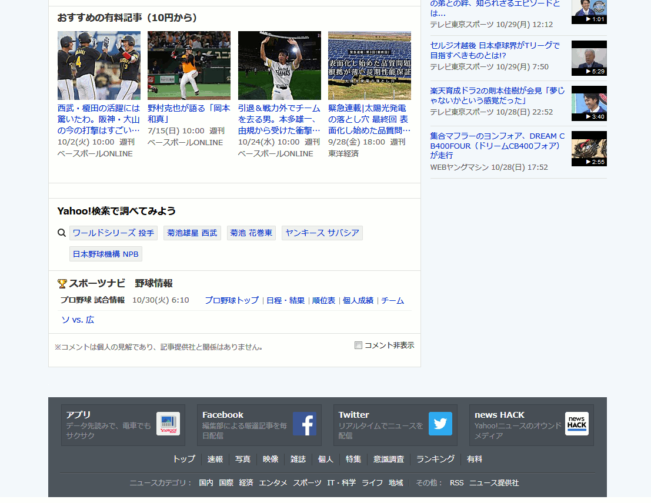651x503 pixels.
Task: Open the Twitter footer card text
Action: [380, 425]
